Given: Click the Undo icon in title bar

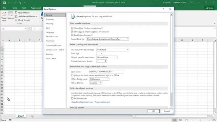Looking at the screenshot, I should (9, 3).
